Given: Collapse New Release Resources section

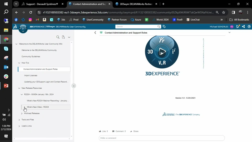Looking at the screenshot, I should pos(19,88).
